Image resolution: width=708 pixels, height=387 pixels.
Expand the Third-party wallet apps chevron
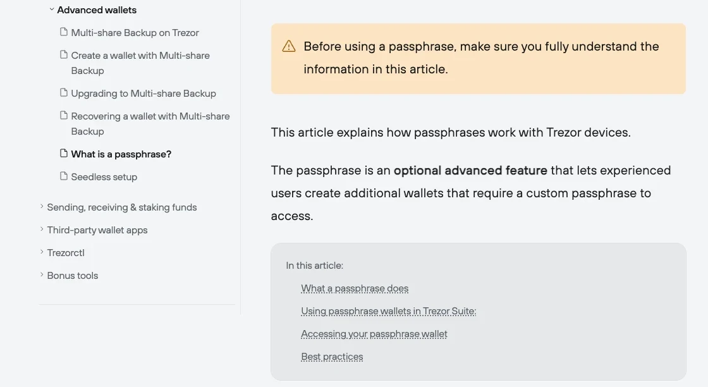pos(42,229)
